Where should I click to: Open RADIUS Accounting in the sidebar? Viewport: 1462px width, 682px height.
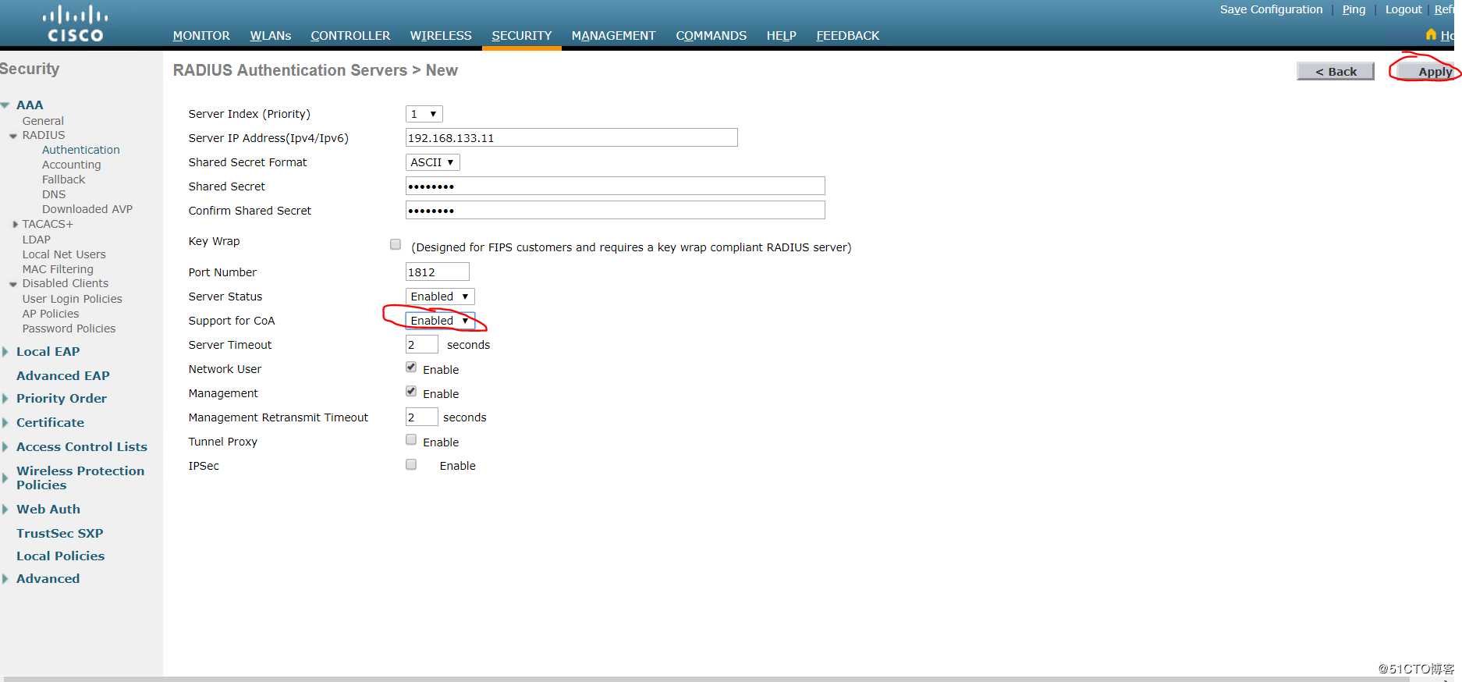point(72,165)
